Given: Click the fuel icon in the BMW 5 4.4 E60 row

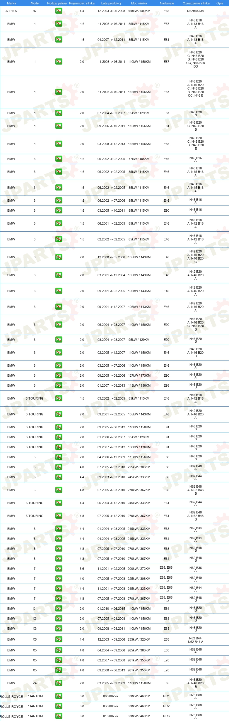Looking at the screenshot, I should point(59,477).
